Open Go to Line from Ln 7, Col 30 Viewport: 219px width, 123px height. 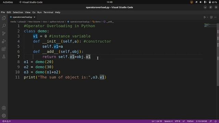157,121
